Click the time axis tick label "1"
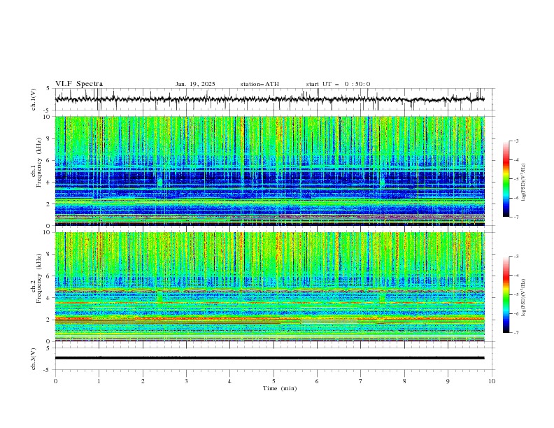The width and height of the screenshot is (554, 428). click(99, 381)
